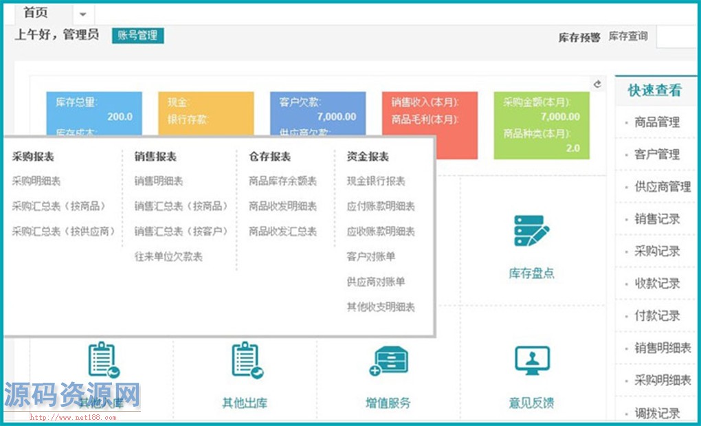Open 增值服务 via its drawer icon
701x426 pixels.
coord(390,361)
